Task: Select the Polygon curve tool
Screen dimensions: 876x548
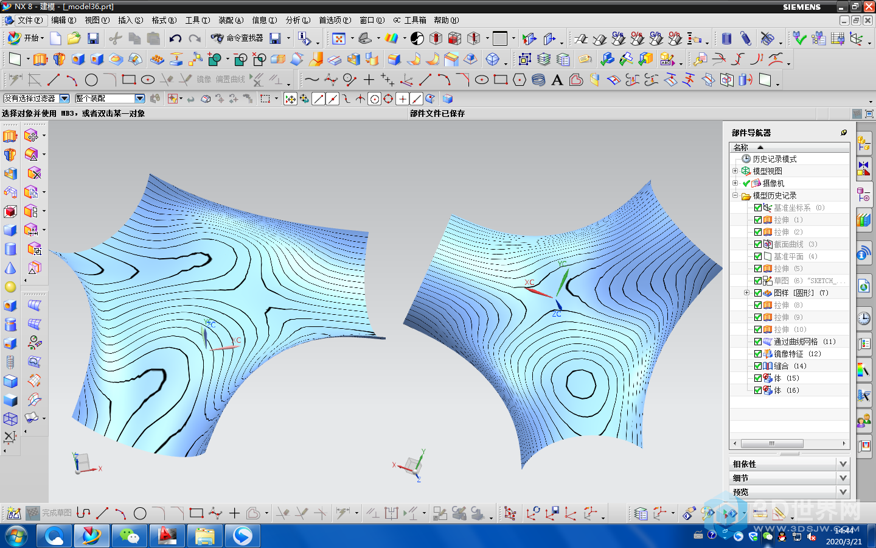Action: 520,80
